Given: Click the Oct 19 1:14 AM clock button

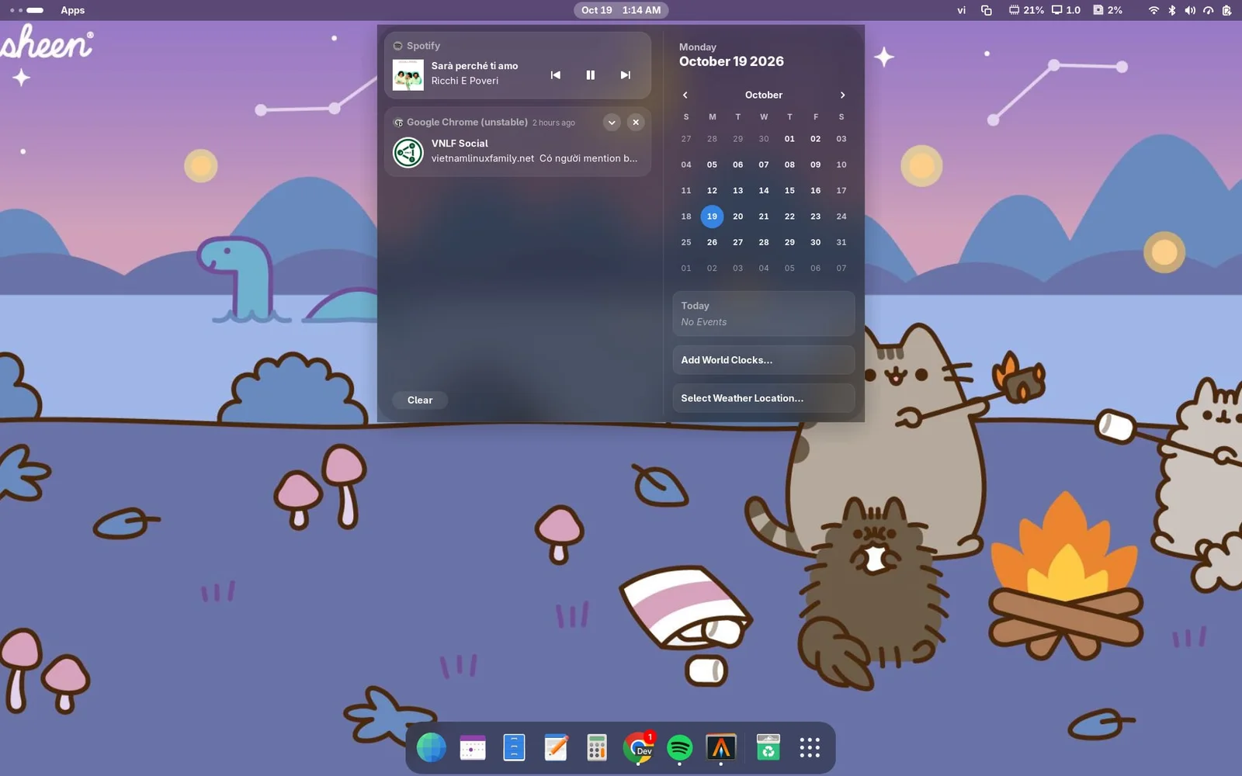Looking at the screenshot, I should tap(621, 10).
